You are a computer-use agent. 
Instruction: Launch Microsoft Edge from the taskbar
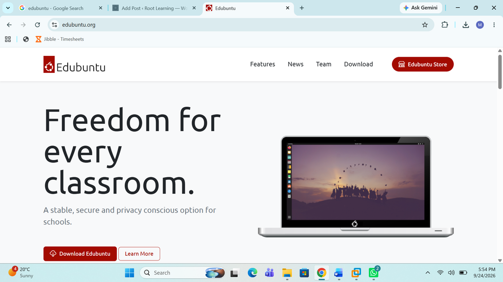click(252, 273)
